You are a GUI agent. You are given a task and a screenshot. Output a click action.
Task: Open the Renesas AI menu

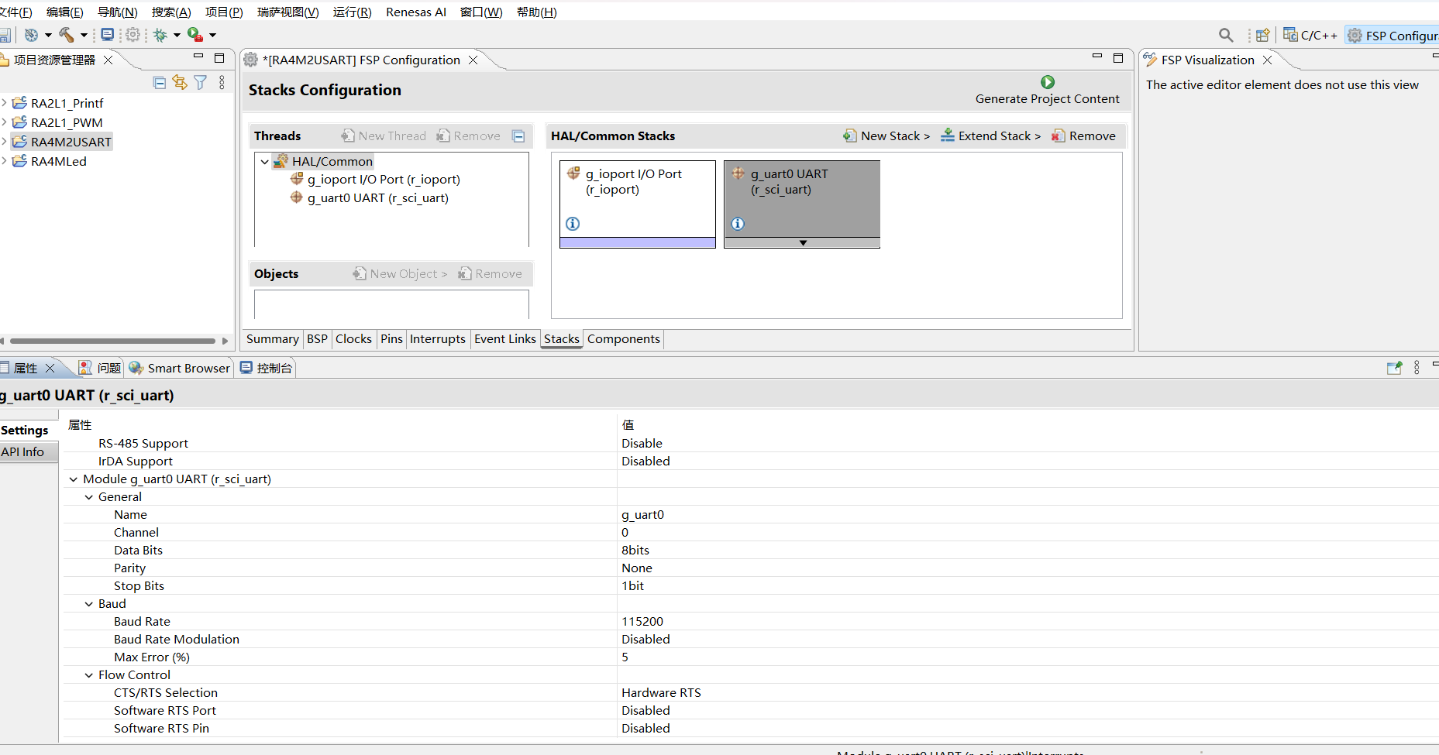[x=416, y=12]
